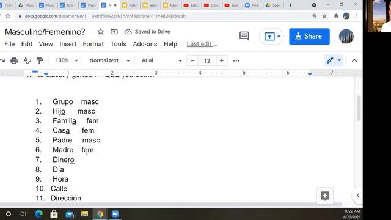Screen dimensions: 391x220
Task: Open the View menu
Action: point(46,44)
